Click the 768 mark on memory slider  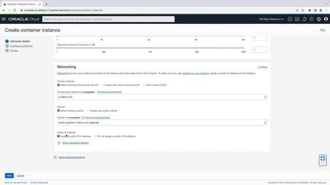197,48
